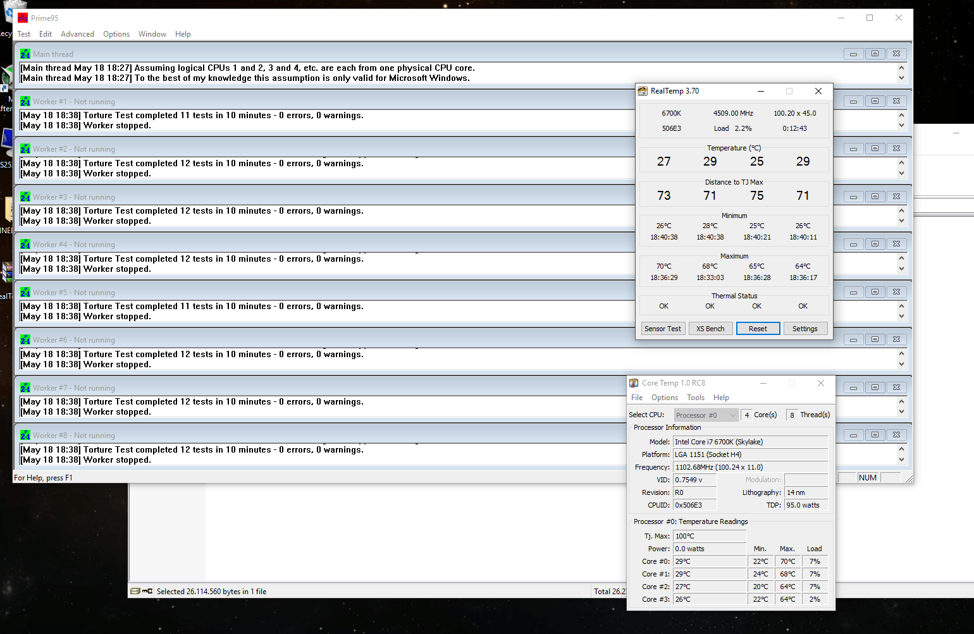
Task: Click the NUM indicator in Prime95 status bar
Action: [x=868, y=478]
